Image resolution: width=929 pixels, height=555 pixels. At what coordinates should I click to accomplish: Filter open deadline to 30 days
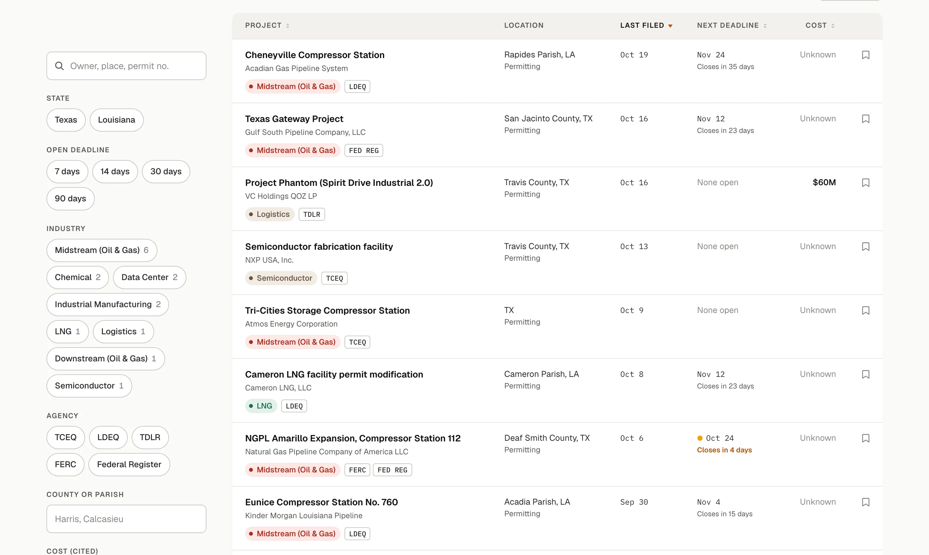[166, 172]
